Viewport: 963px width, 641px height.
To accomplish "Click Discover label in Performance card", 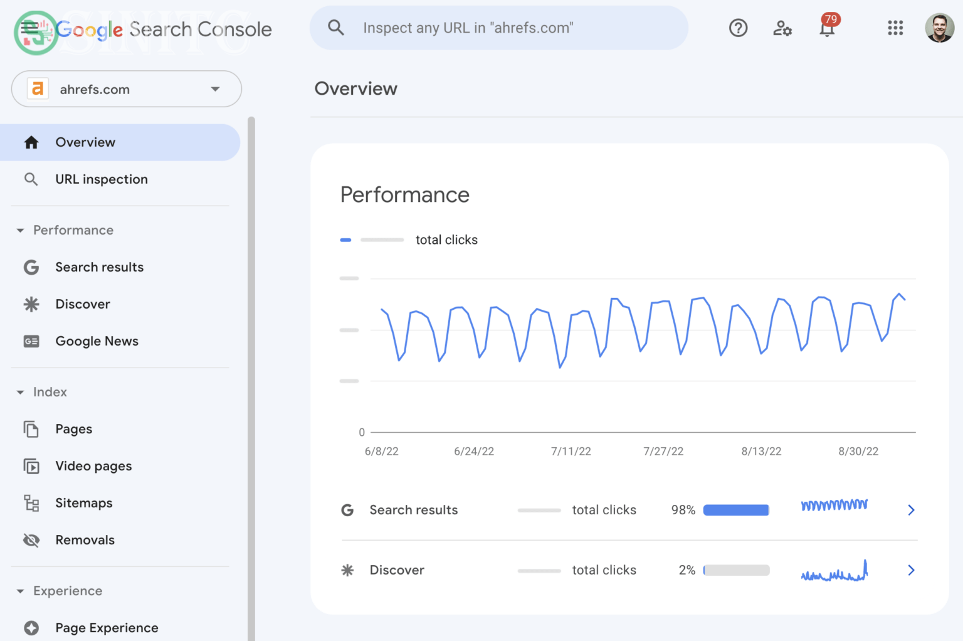I will click(x=397, y=570).
